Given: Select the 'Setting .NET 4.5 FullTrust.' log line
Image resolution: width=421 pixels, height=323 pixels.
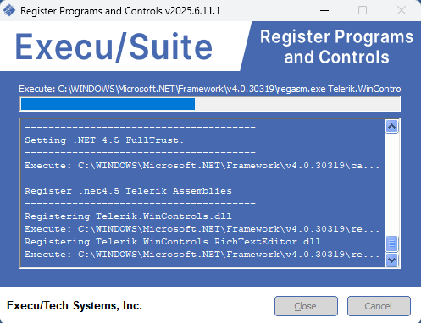Looking at the screenshot, I should pos(104,140).
